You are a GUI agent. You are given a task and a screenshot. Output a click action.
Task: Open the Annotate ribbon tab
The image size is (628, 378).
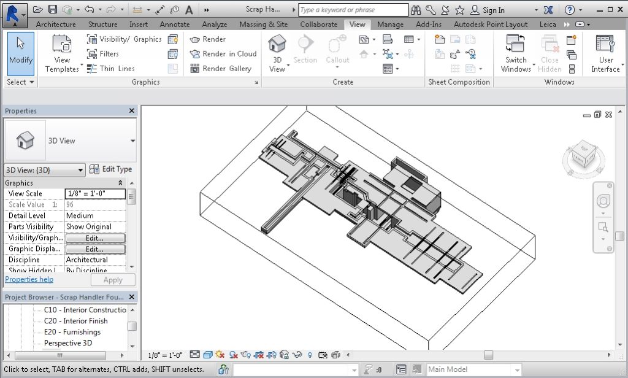tap(175, 25)
